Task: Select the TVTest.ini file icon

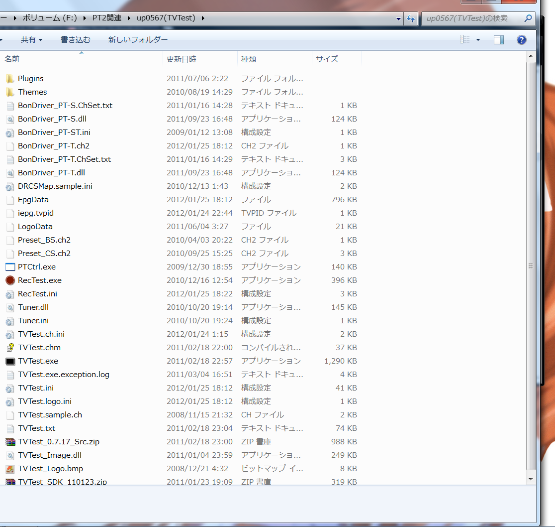Action: pos(10,388)
